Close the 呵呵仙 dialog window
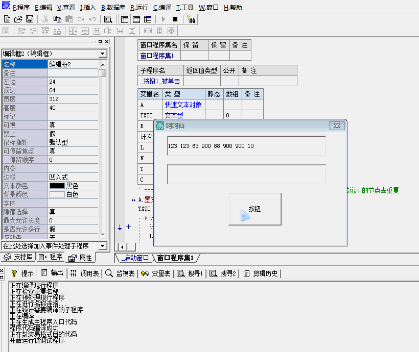 tap(337, 125)
